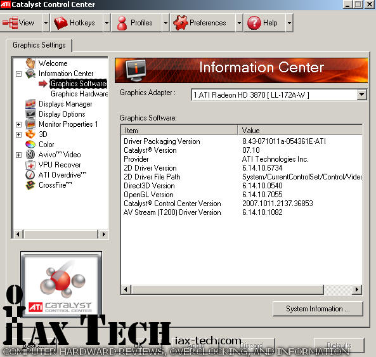Click the software list's scroll left arrow

coord(126,290)
